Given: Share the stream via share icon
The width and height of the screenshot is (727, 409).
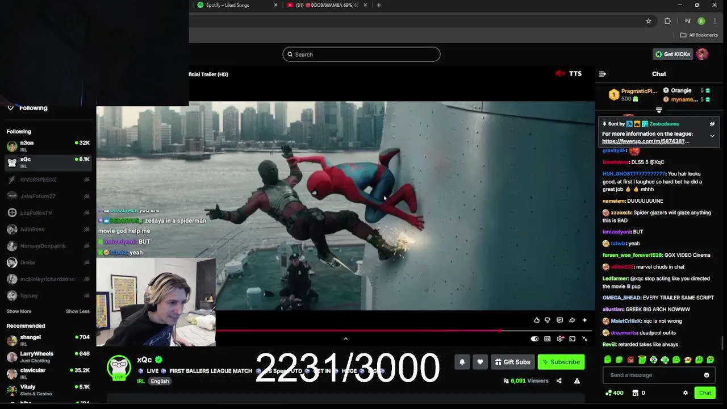Looking at the screenshot, I should point(559,381).
